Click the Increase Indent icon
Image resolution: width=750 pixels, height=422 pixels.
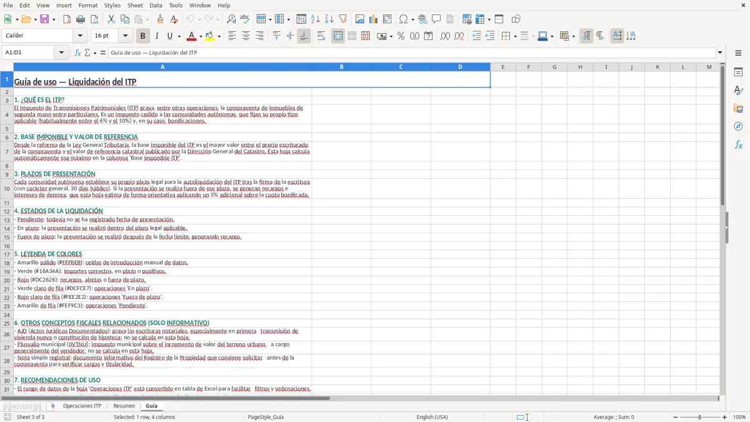pyautogui.click(x=476, y=36)
